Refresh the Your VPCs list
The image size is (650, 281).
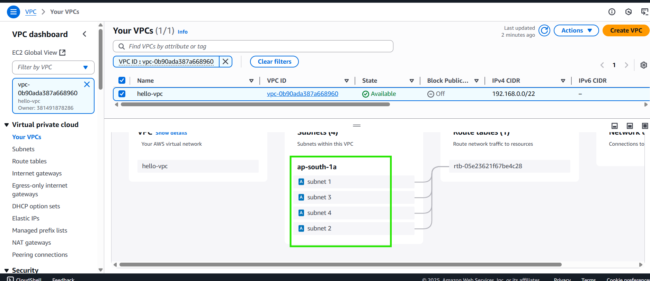click(x=544, y=30)
